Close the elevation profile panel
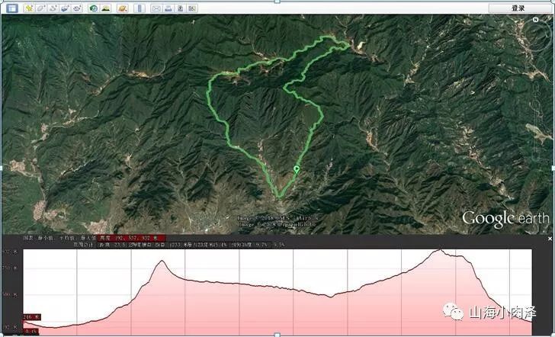 pos(550,239)
